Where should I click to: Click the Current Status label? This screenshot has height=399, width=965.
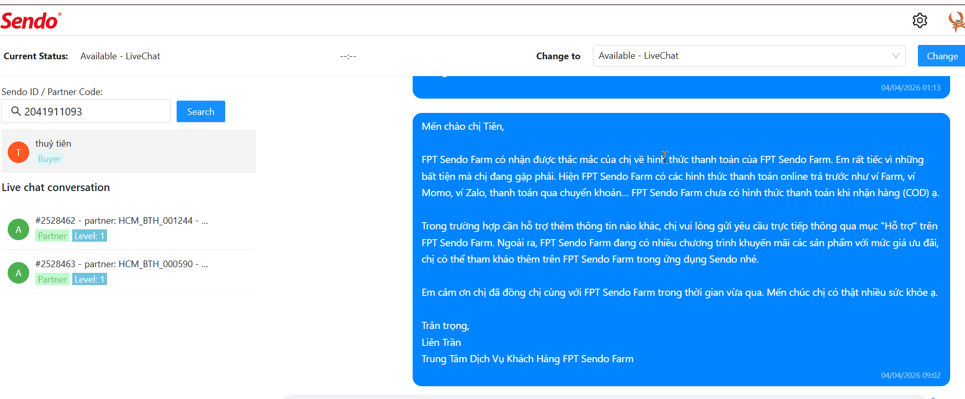pyautogui.click(x=36, y=56)
